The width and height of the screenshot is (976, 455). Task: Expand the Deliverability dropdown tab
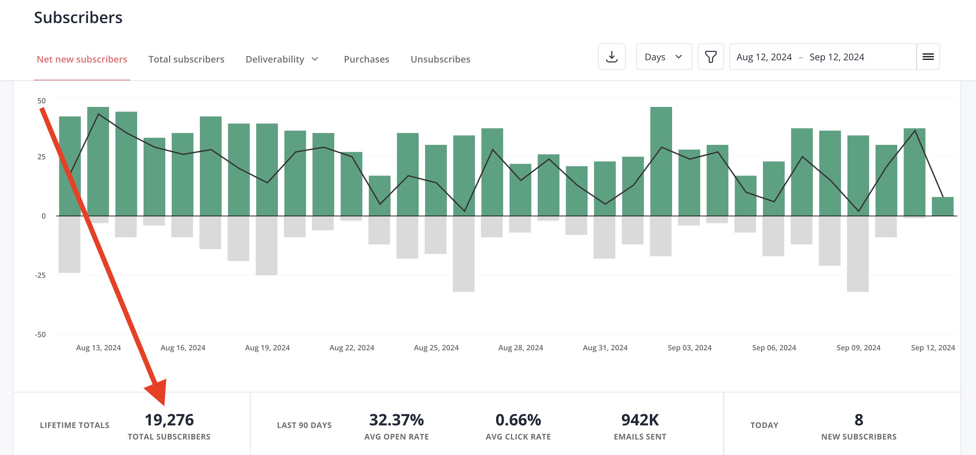[282, 59]
